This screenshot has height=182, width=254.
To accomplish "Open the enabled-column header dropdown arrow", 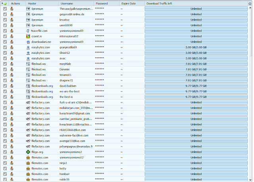I will click(2, 4).
